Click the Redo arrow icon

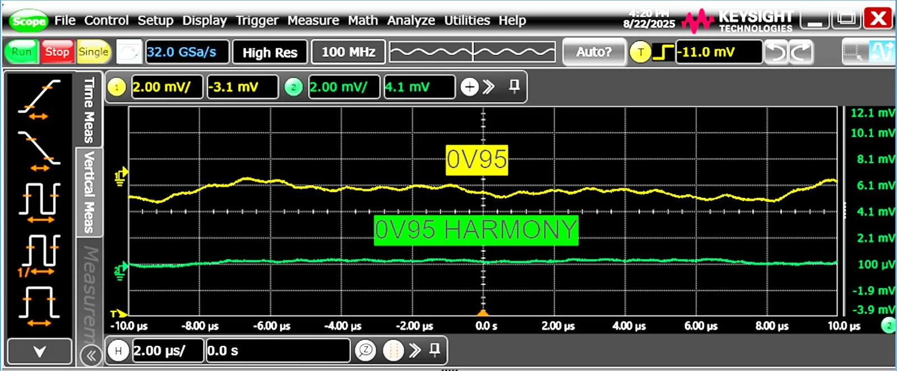[801, 52]
